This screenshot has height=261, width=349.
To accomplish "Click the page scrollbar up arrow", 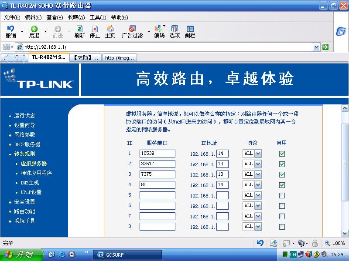I will coord(345,108).
